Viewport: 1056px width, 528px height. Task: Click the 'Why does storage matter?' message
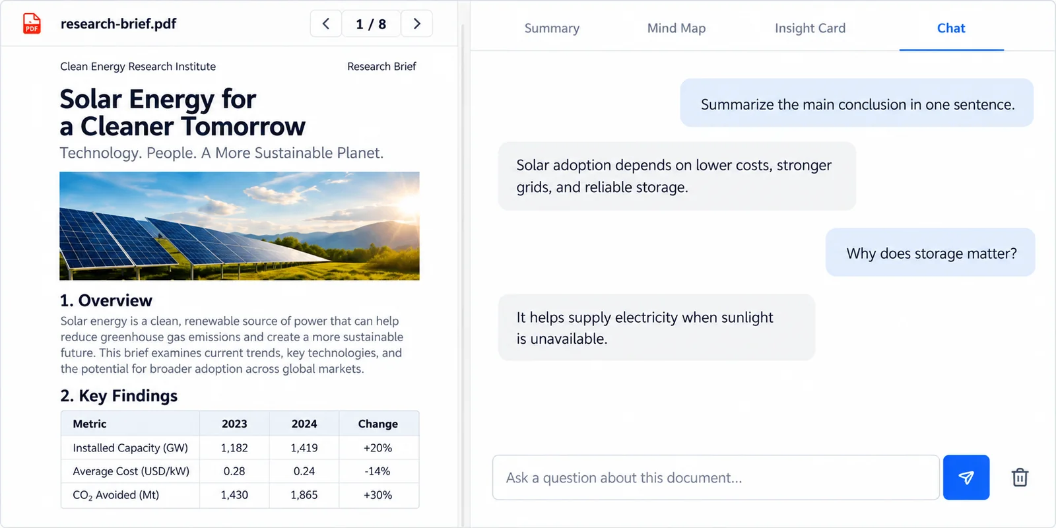pos(931,252)
